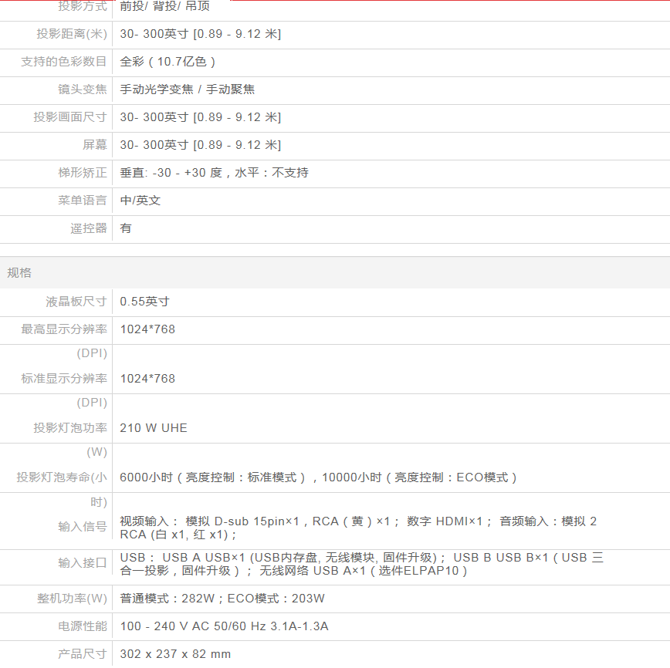The width and height of the screenshot is (670, 668).
Task: Click the 输入信号 description text
Action: click(x=358, y=528)
